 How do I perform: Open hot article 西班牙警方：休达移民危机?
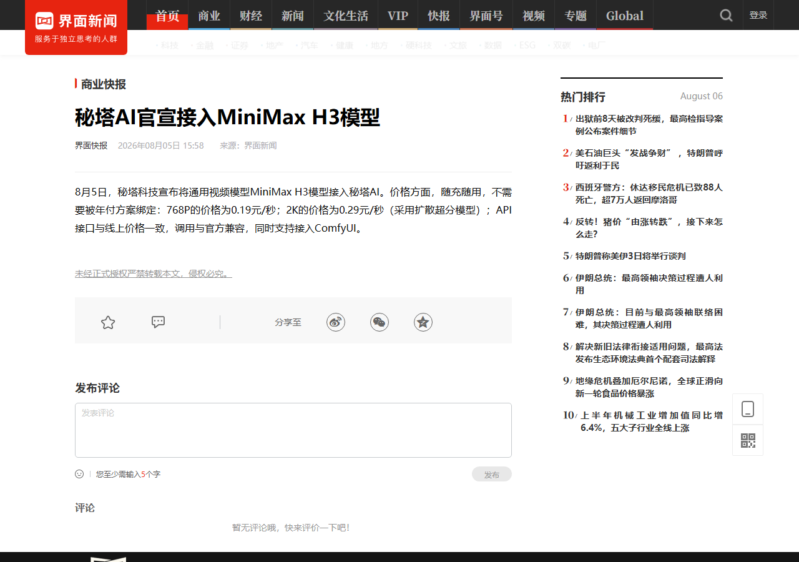pos(649,194)
